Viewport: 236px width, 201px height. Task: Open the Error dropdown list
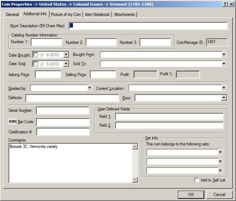[224, 98]
